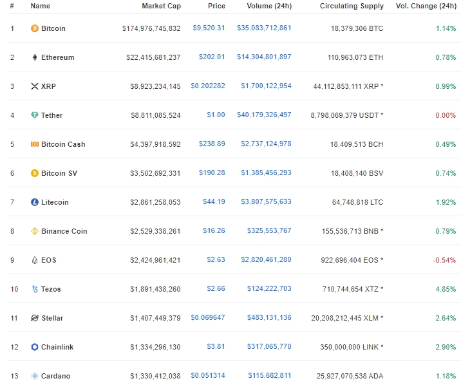Click the Bitcoin Cash logo icon
Screen dimensions: 461x383
coord(35,144)
